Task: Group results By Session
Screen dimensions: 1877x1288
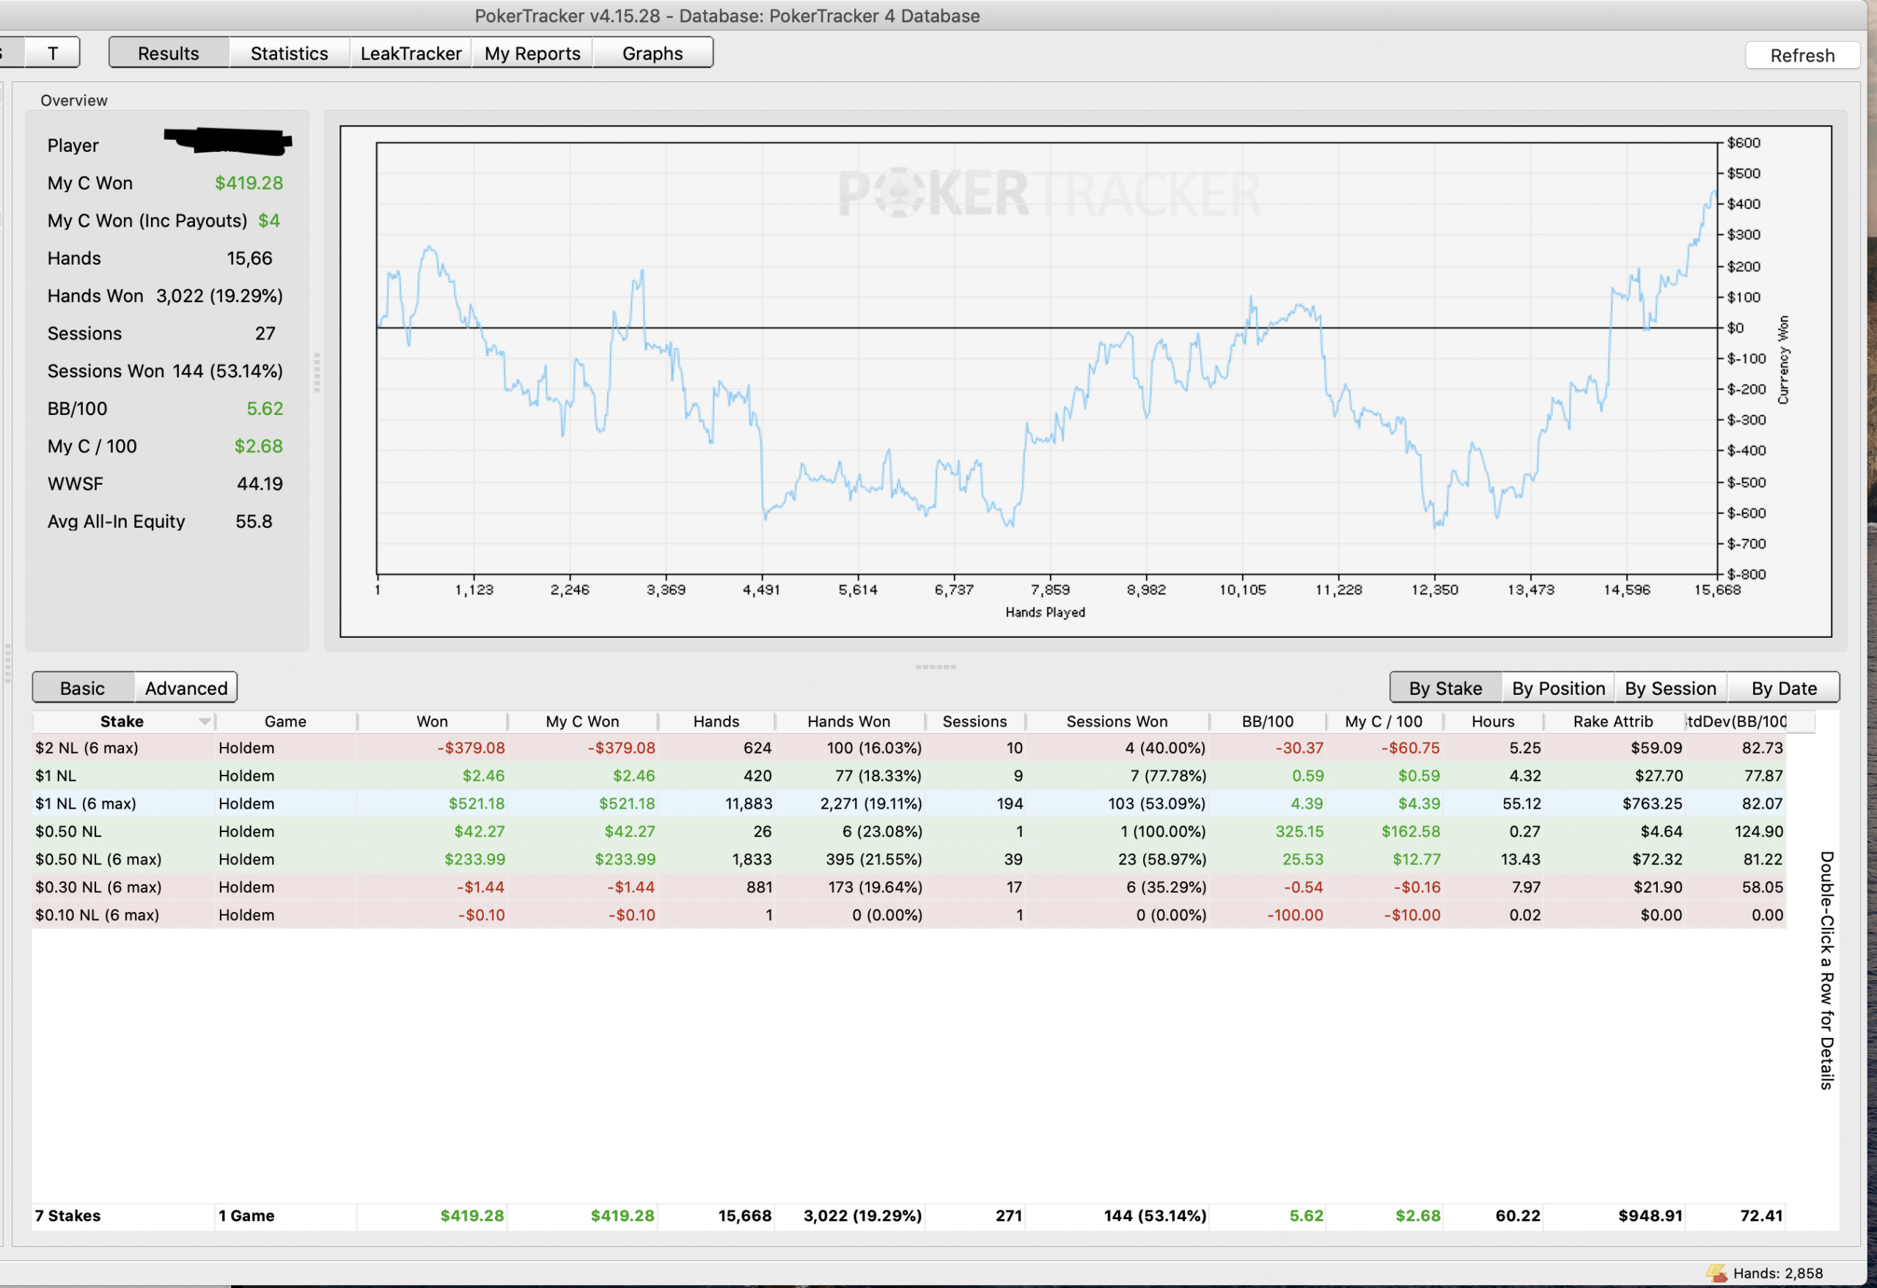Action: (x=1670, y=688)
